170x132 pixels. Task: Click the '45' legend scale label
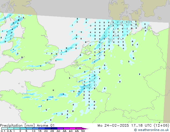[77, 131]
